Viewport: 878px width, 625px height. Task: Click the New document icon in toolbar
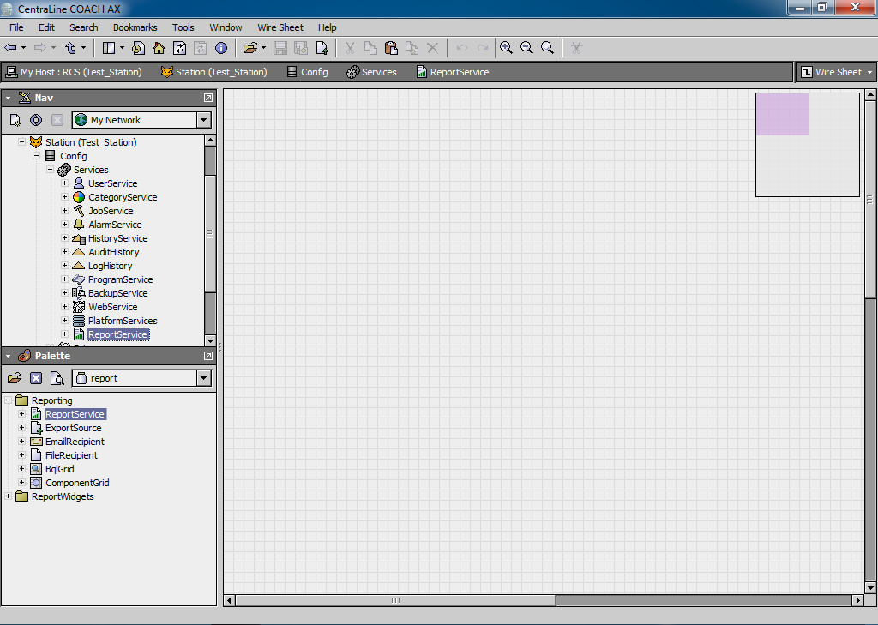tap(322, 48)
